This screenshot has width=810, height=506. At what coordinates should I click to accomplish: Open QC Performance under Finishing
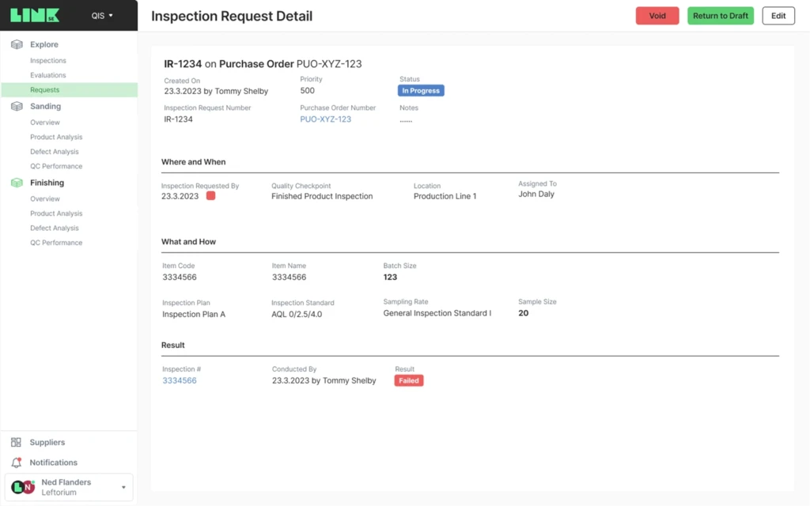56,243
